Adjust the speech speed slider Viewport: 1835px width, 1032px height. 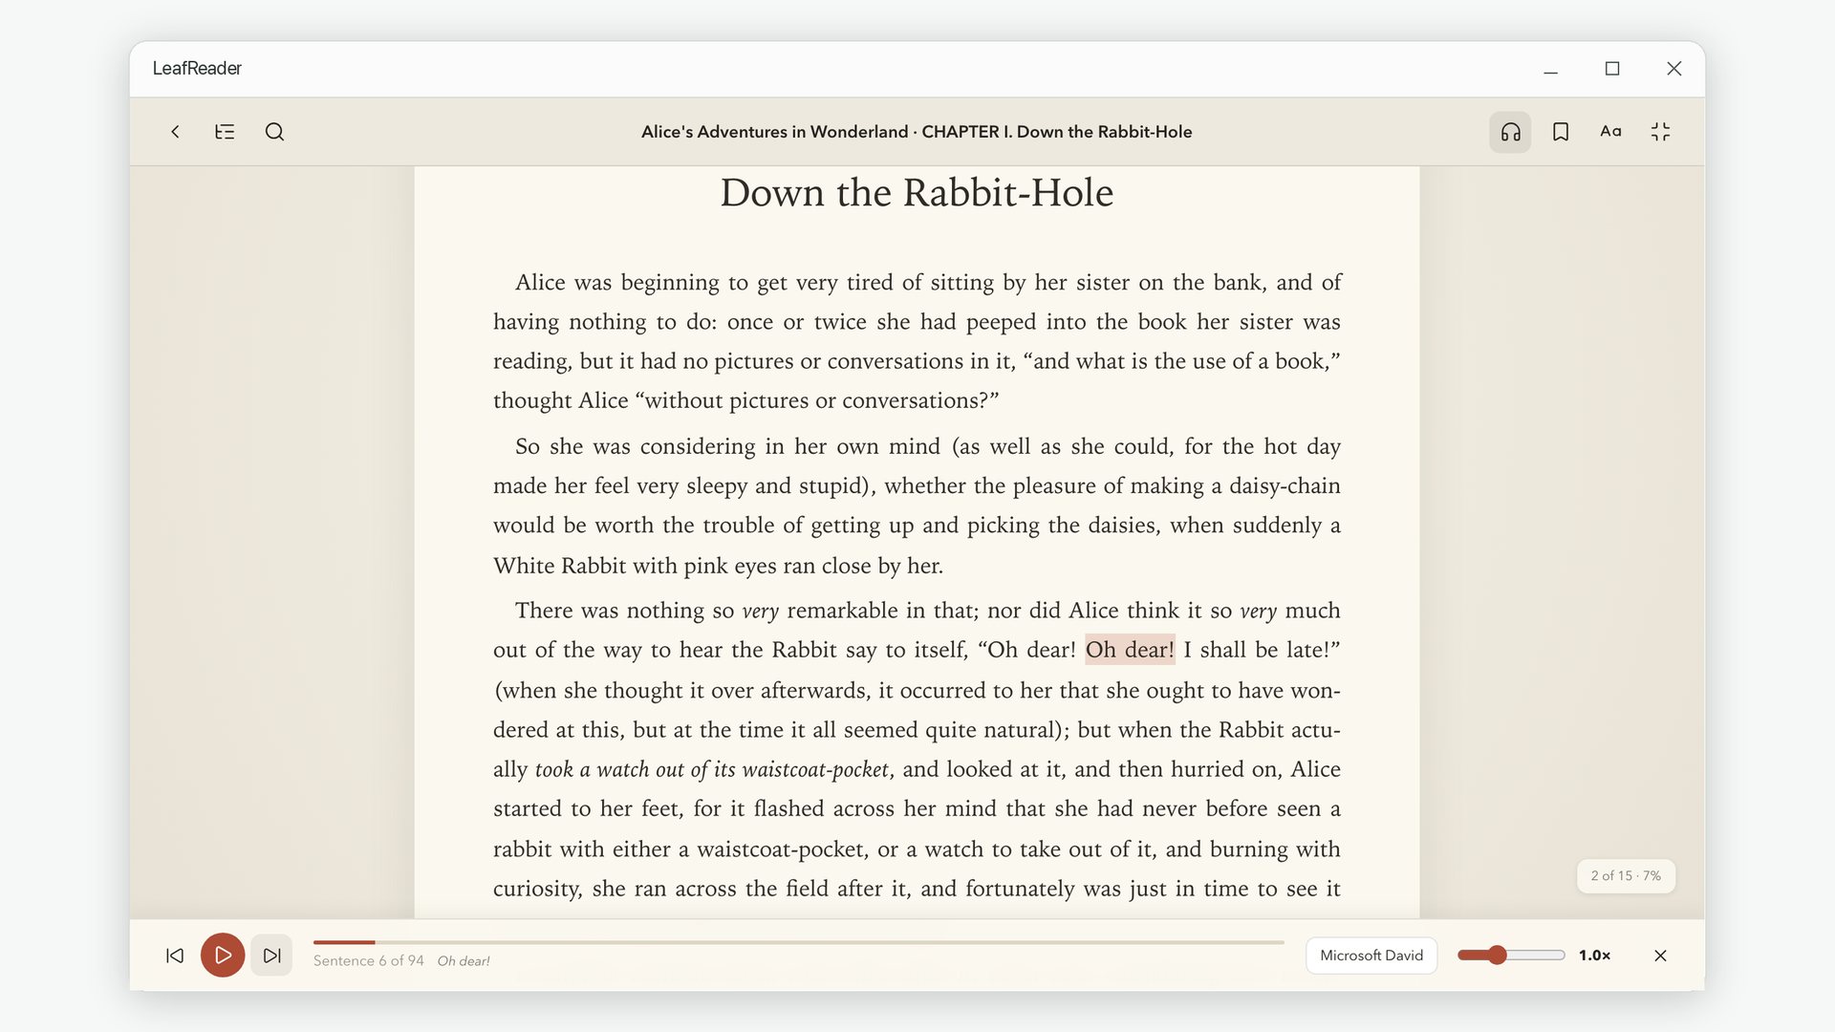[x=1510, y=956]
